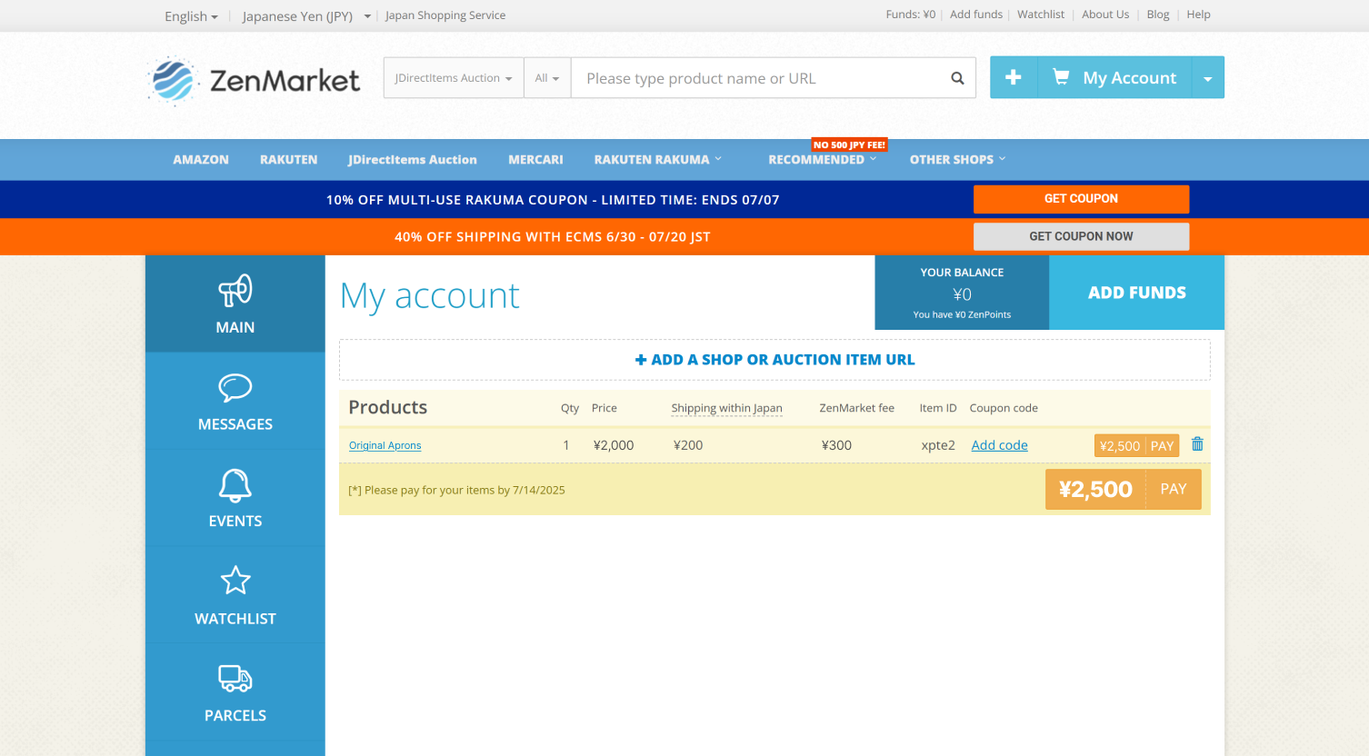Open Events via bell icon
Viewport: 1369px width, 756px height.
(x=235, y=485)
